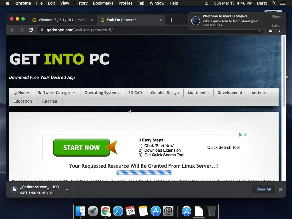Open the History menu

coord(81,3)
